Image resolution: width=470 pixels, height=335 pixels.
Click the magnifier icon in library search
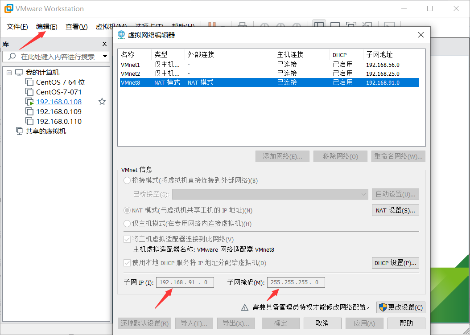point(12,56)
